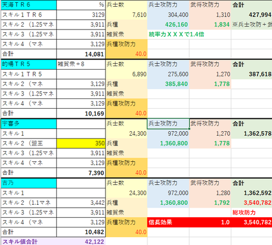
Task: Click the red 総攻防力 label
Action: (x=244, y=213)
